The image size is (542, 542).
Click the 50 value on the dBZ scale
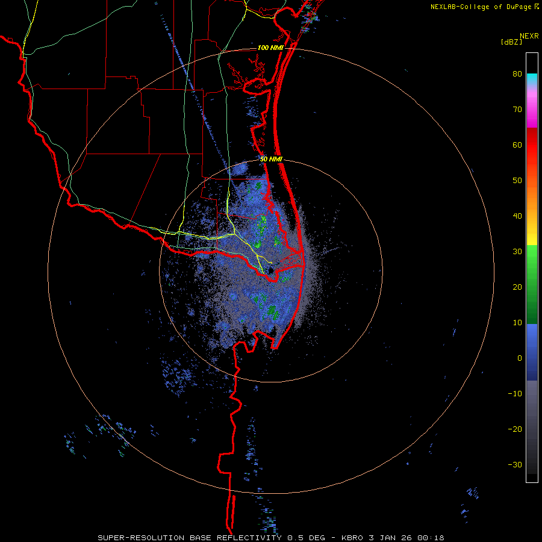pyautogui.click(x=517, y=181)
